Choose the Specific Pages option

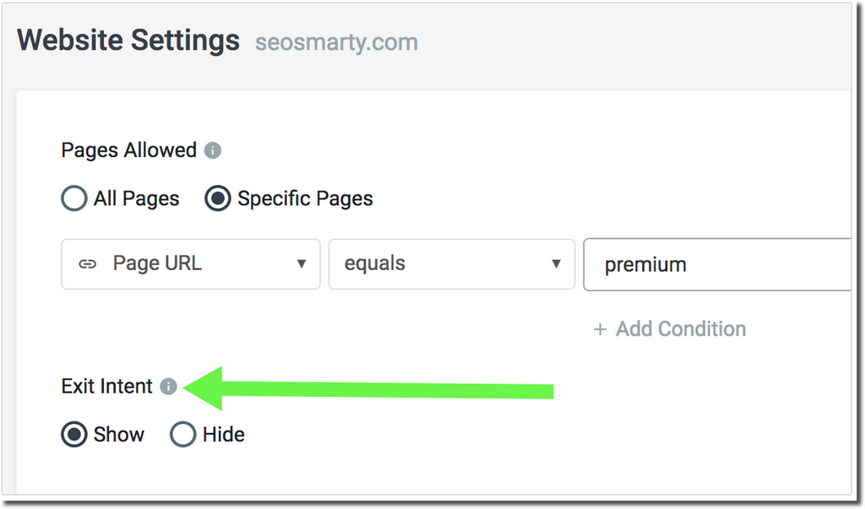[x=218, y=198]
